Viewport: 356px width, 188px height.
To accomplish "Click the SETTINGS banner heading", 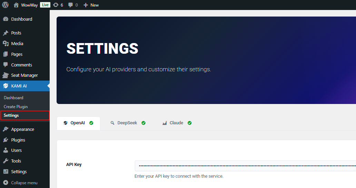I will point(102,49).
